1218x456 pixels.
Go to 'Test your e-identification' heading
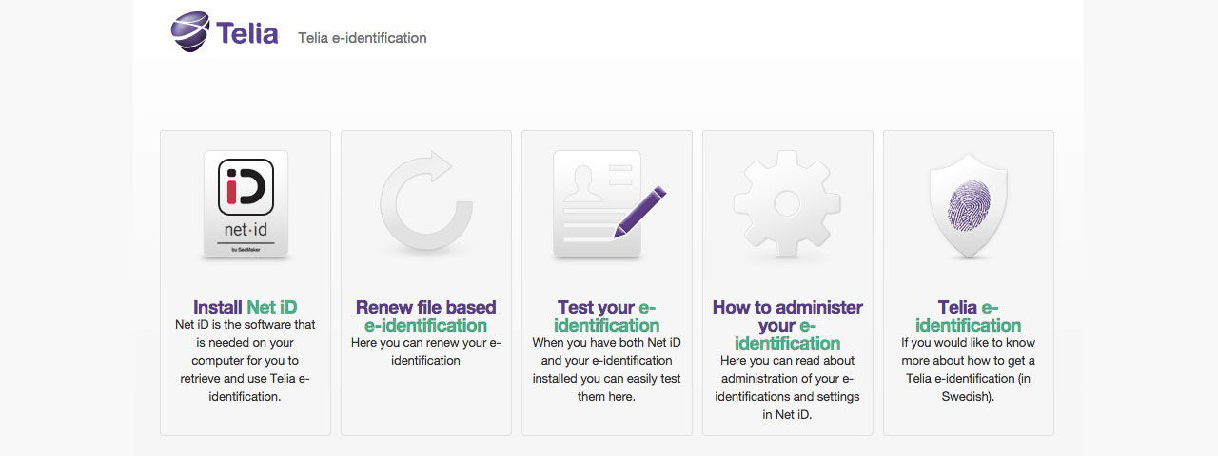coord(606,316)
